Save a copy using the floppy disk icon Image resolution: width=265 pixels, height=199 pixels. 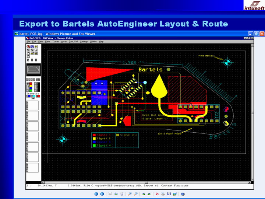[x=169, y=194]
